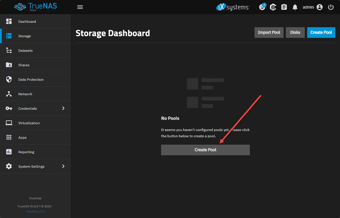Open the iXsystems, Inc footer link
Image resolution: width=340 pixels, height=218 pixels.
click(35, 211)
